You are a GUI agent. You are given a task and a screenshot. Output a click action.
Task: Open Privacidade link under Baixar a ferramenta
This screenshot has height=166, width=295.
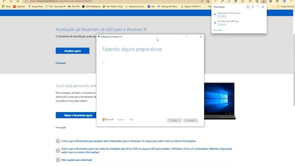click(x=60, y=127)
